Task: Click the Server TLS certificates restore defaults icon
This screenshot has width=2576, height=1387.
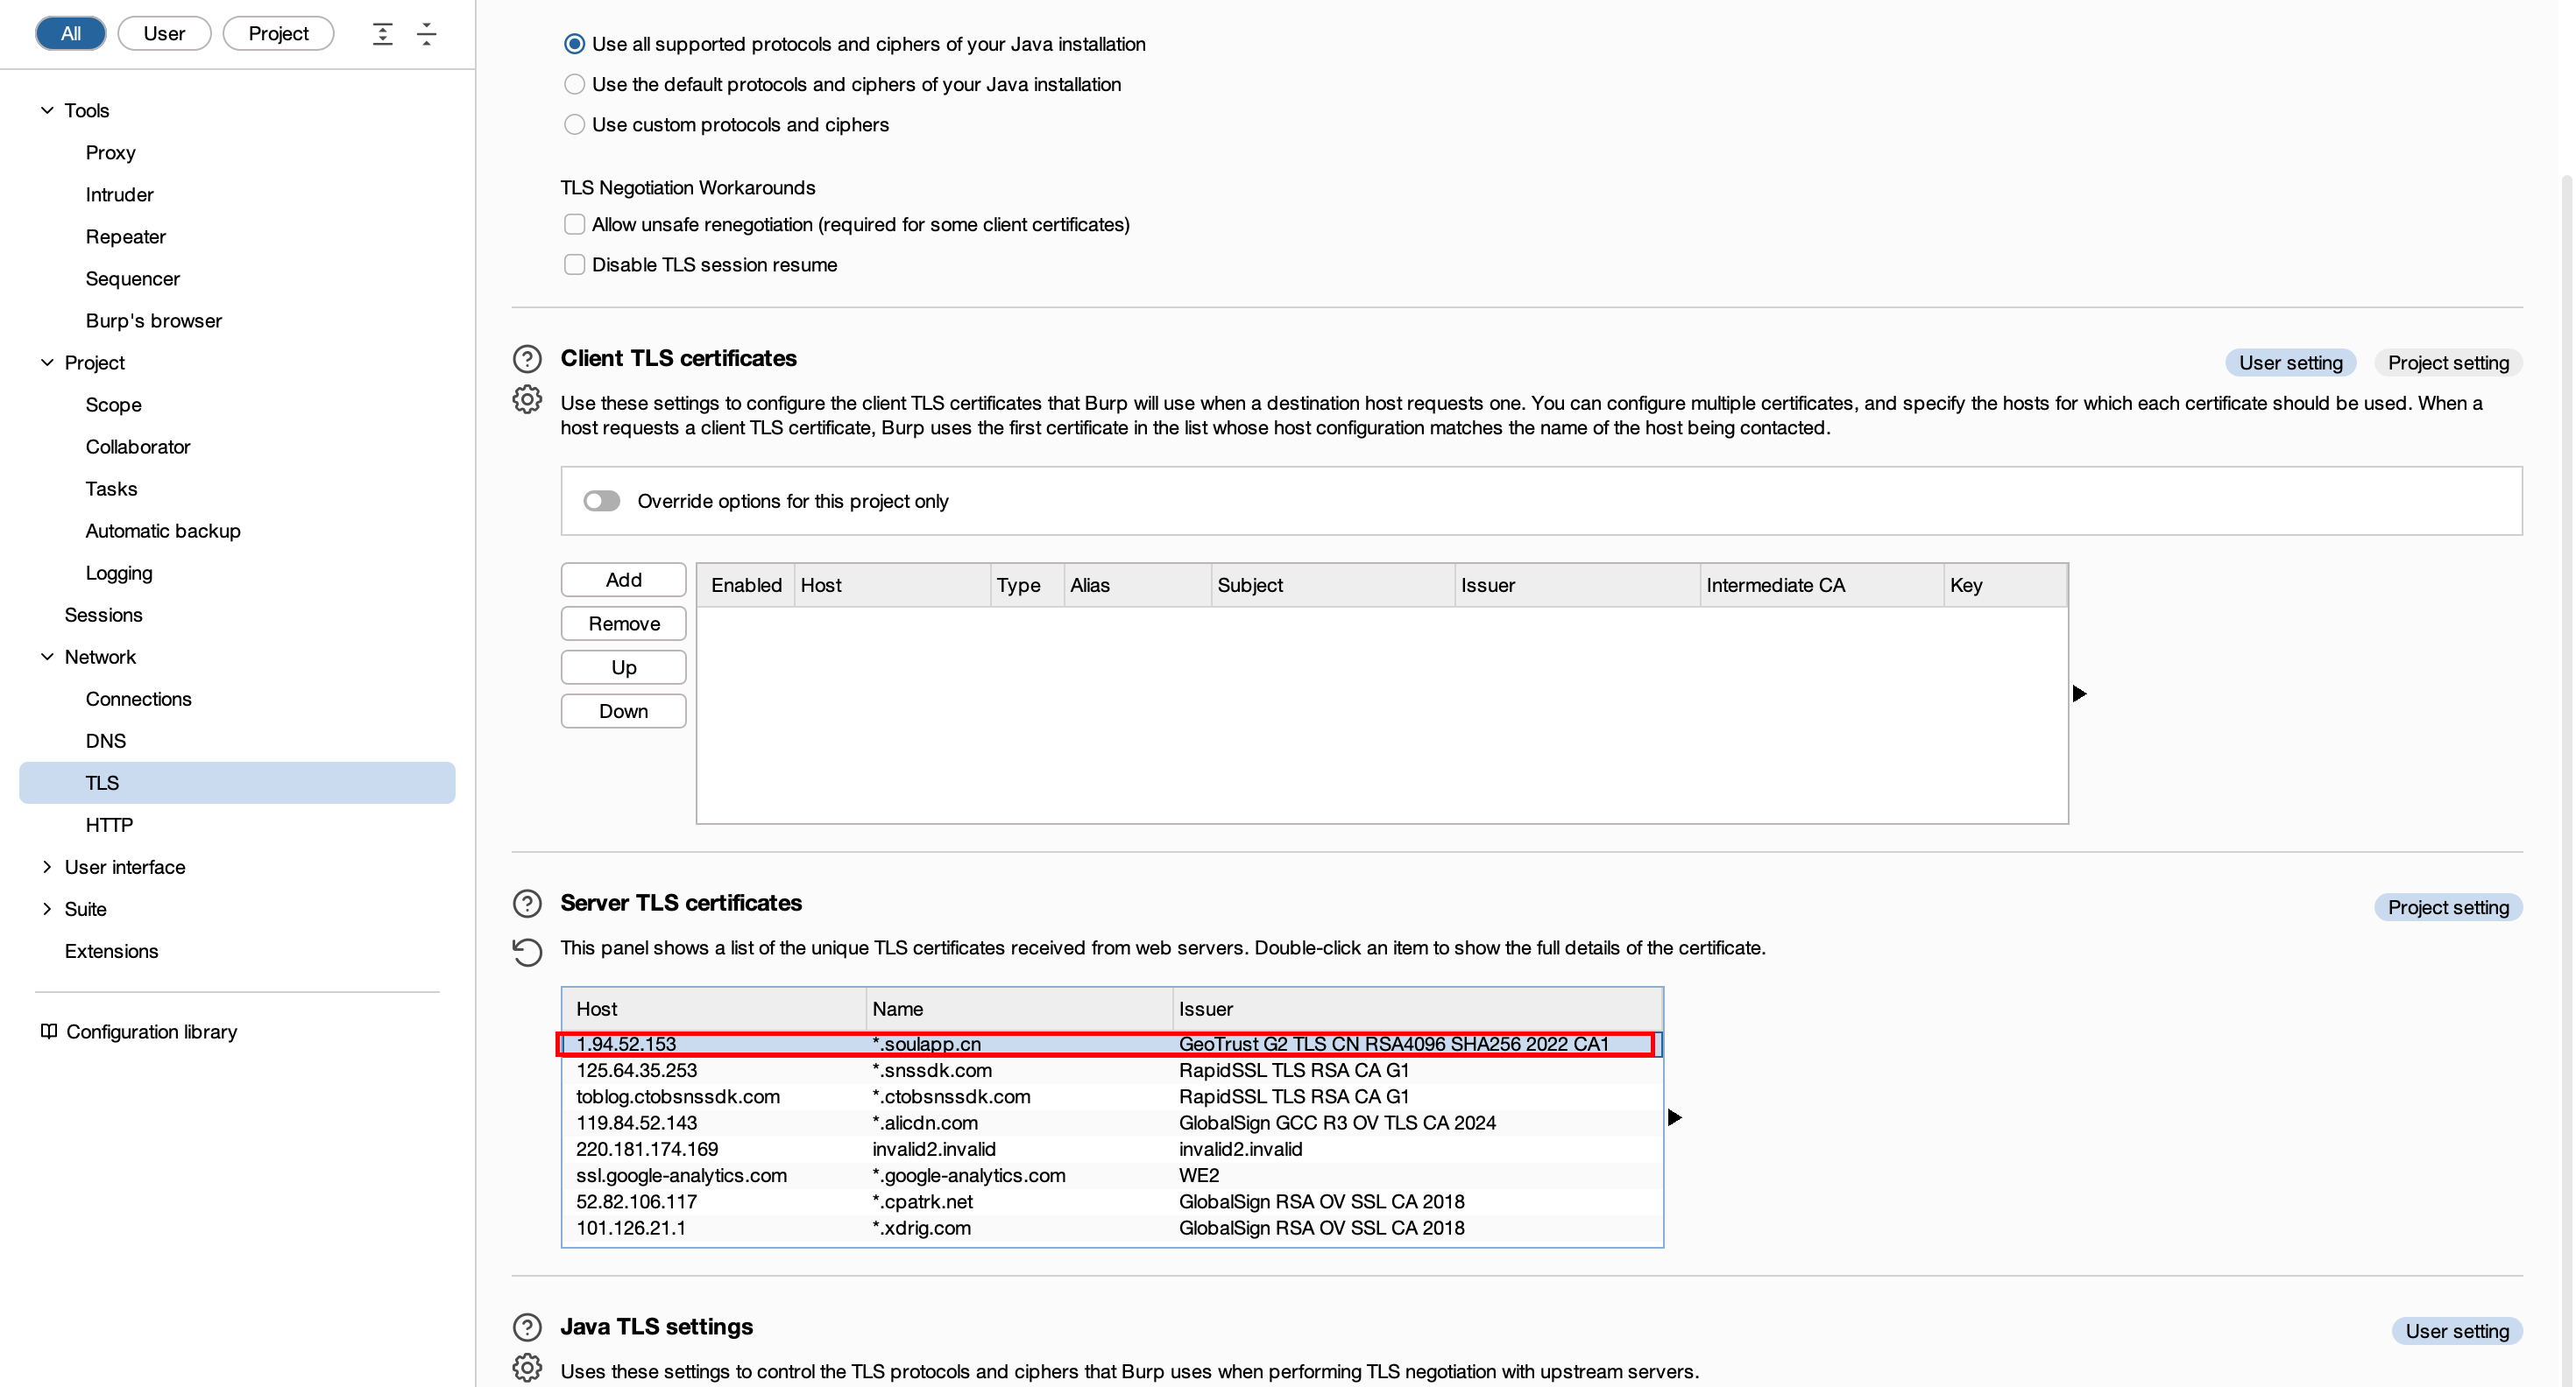Action: click(x=527, y=951)
